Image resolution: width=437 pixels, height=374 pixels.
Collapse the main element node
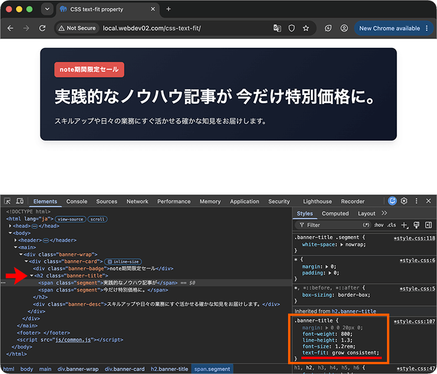pos(16,247)
